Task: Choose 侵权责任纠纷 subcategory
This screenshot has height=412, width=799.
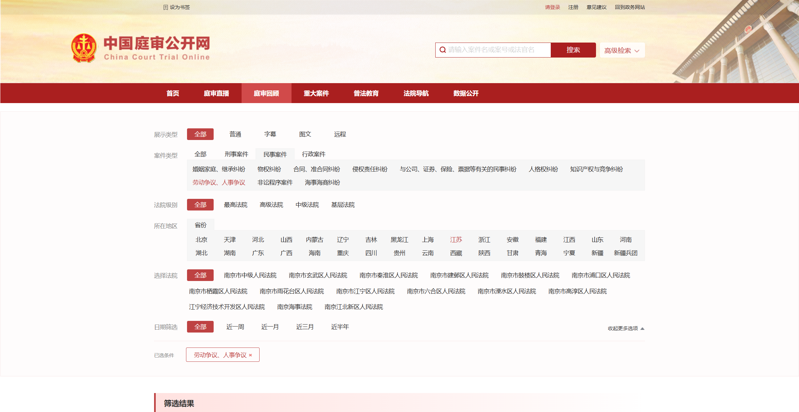Action: click(x=370, y=169)
